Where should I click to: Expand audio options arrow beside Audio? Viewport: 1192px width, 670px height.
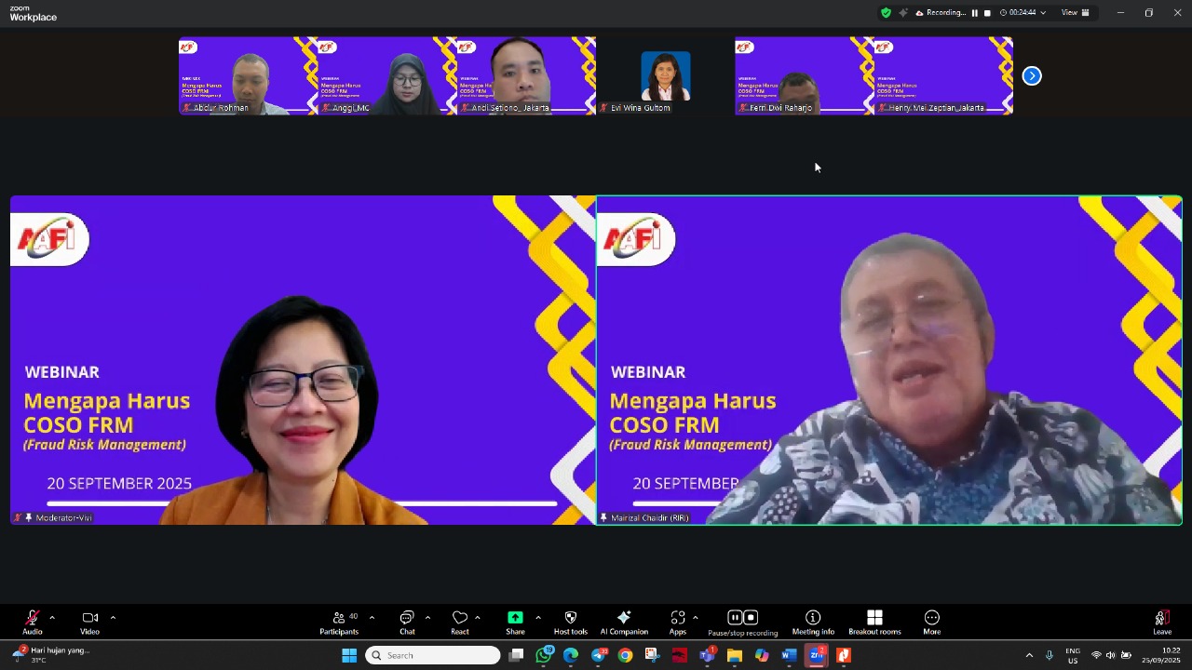click(x=52, y=618)
